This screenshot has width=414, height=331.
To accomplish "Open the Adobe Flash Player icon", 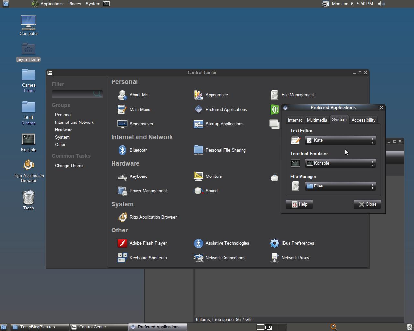I will 123,243.
